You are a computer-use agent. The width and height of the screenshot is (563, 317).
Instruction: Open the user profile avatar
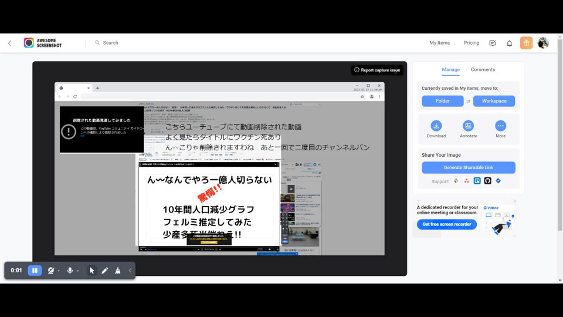pyautogui.click(x=543, y=43)
